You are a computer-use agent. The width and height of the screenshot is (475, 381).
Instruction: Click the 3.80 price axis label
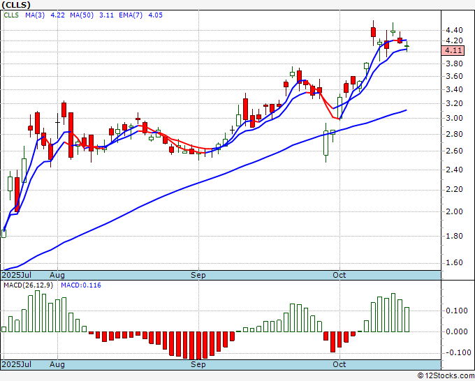(454, 63)
